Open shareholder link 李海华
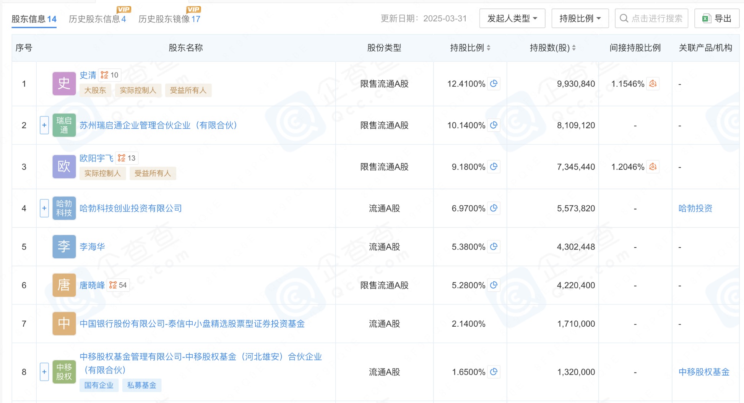 [92, 247]
